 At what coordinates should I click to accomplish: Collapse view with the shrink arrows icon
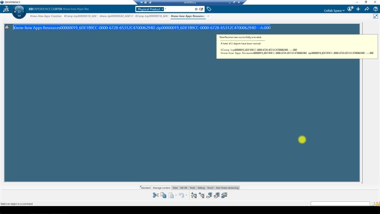pyautogui.click(x=376, y=16)
